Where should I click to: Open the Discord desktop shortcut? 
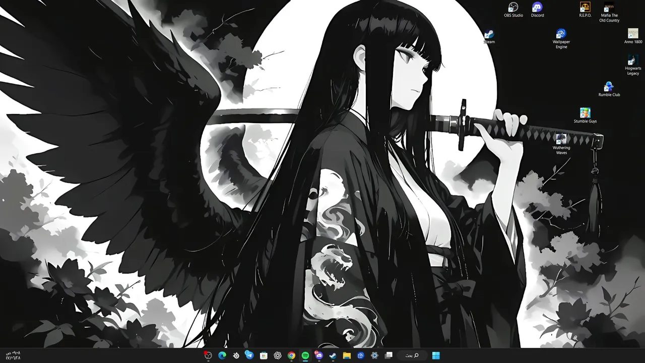537,10
